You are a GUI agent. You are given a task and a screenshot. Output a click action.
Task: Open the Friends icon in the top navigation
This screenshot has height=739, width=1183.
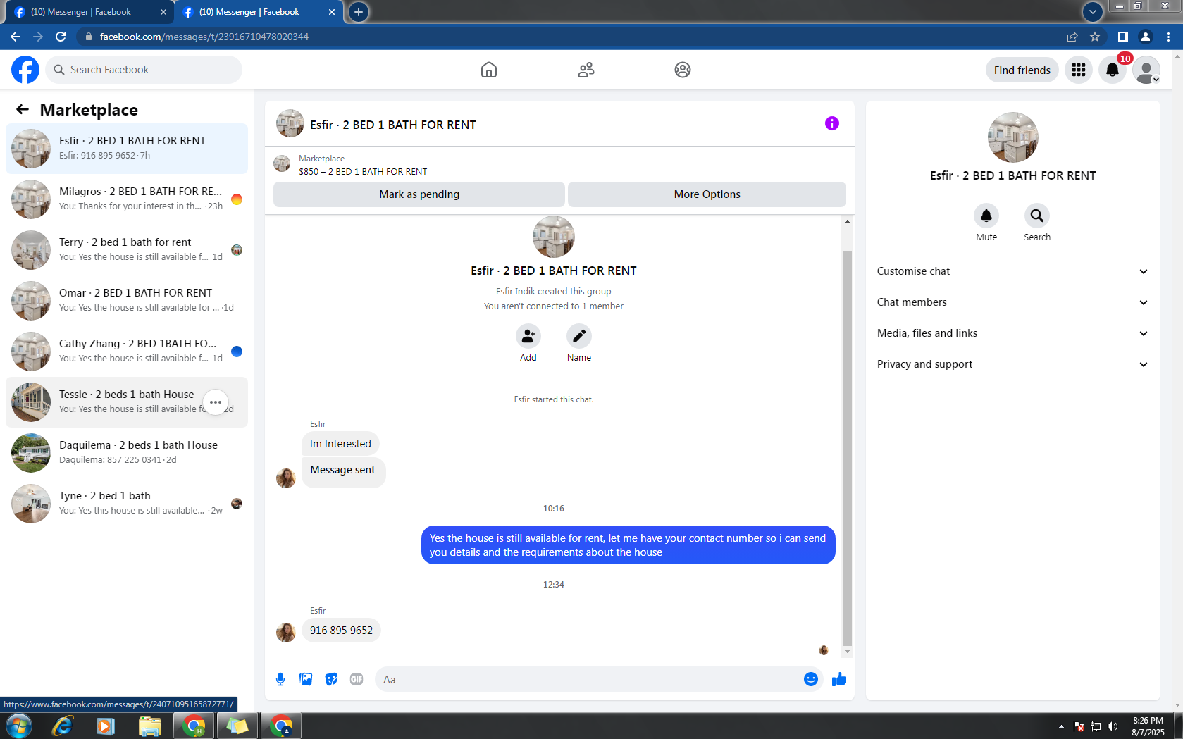click(x=586, y=70)
